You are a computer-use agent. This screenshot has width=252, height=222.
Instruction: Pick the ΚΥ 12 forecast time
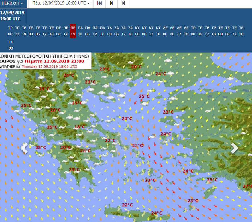point(151,31)
